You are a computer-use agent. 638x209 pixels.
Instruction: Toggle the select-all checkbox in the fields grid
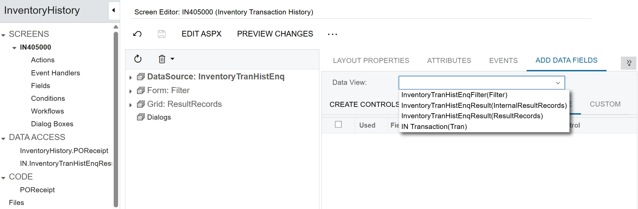pyautogui.click(x=338, y=124)
